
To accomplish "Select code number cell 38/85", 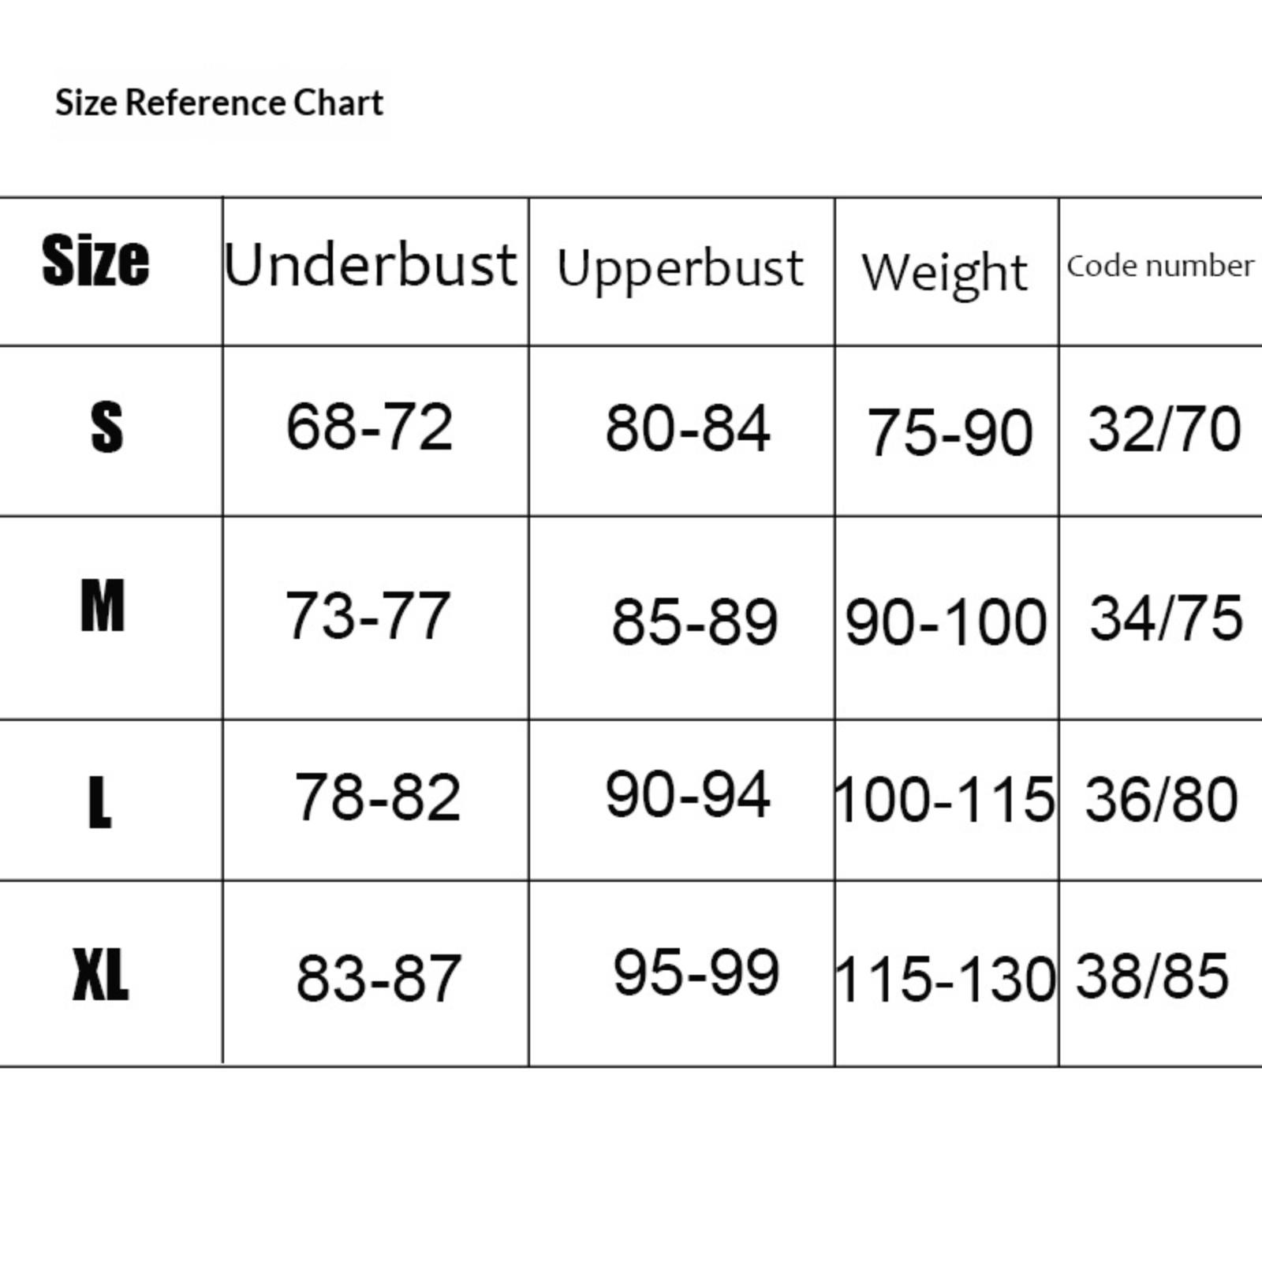I will click(1152, 976).
